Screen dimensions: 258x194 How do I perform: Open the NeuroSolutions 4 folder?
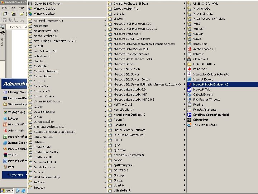pyautogui.click(x=147, y=110)
